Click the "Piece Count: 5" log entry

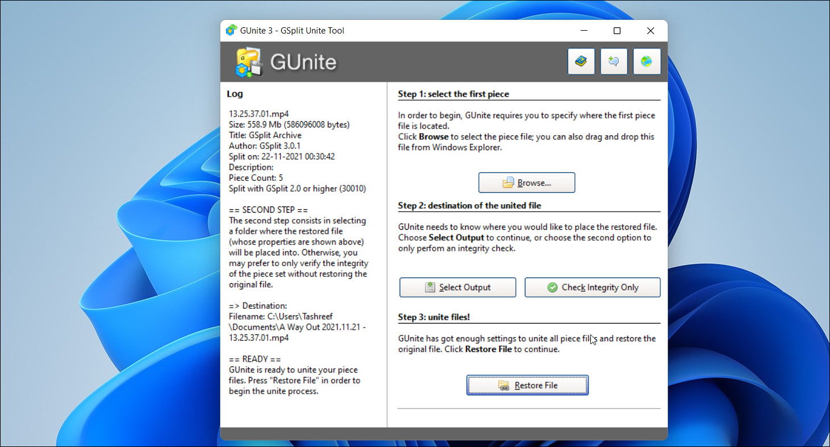pyautogui.click(x=256, y=178)
